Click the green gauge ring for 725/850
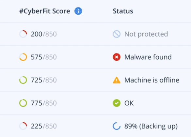The width and height of the screenshot is (191, 137). pos(23,80)
